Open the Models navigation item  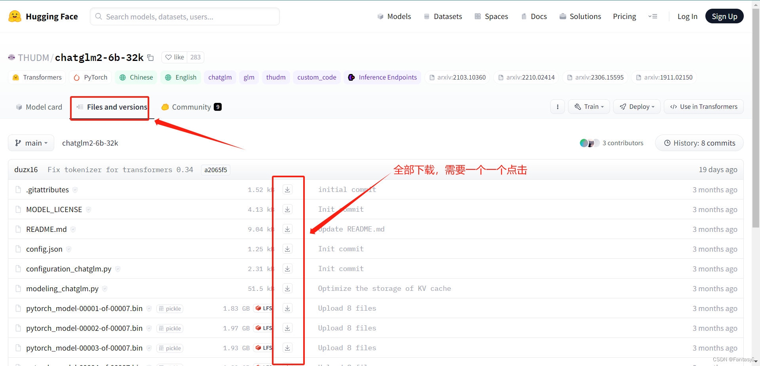point(394,16)
